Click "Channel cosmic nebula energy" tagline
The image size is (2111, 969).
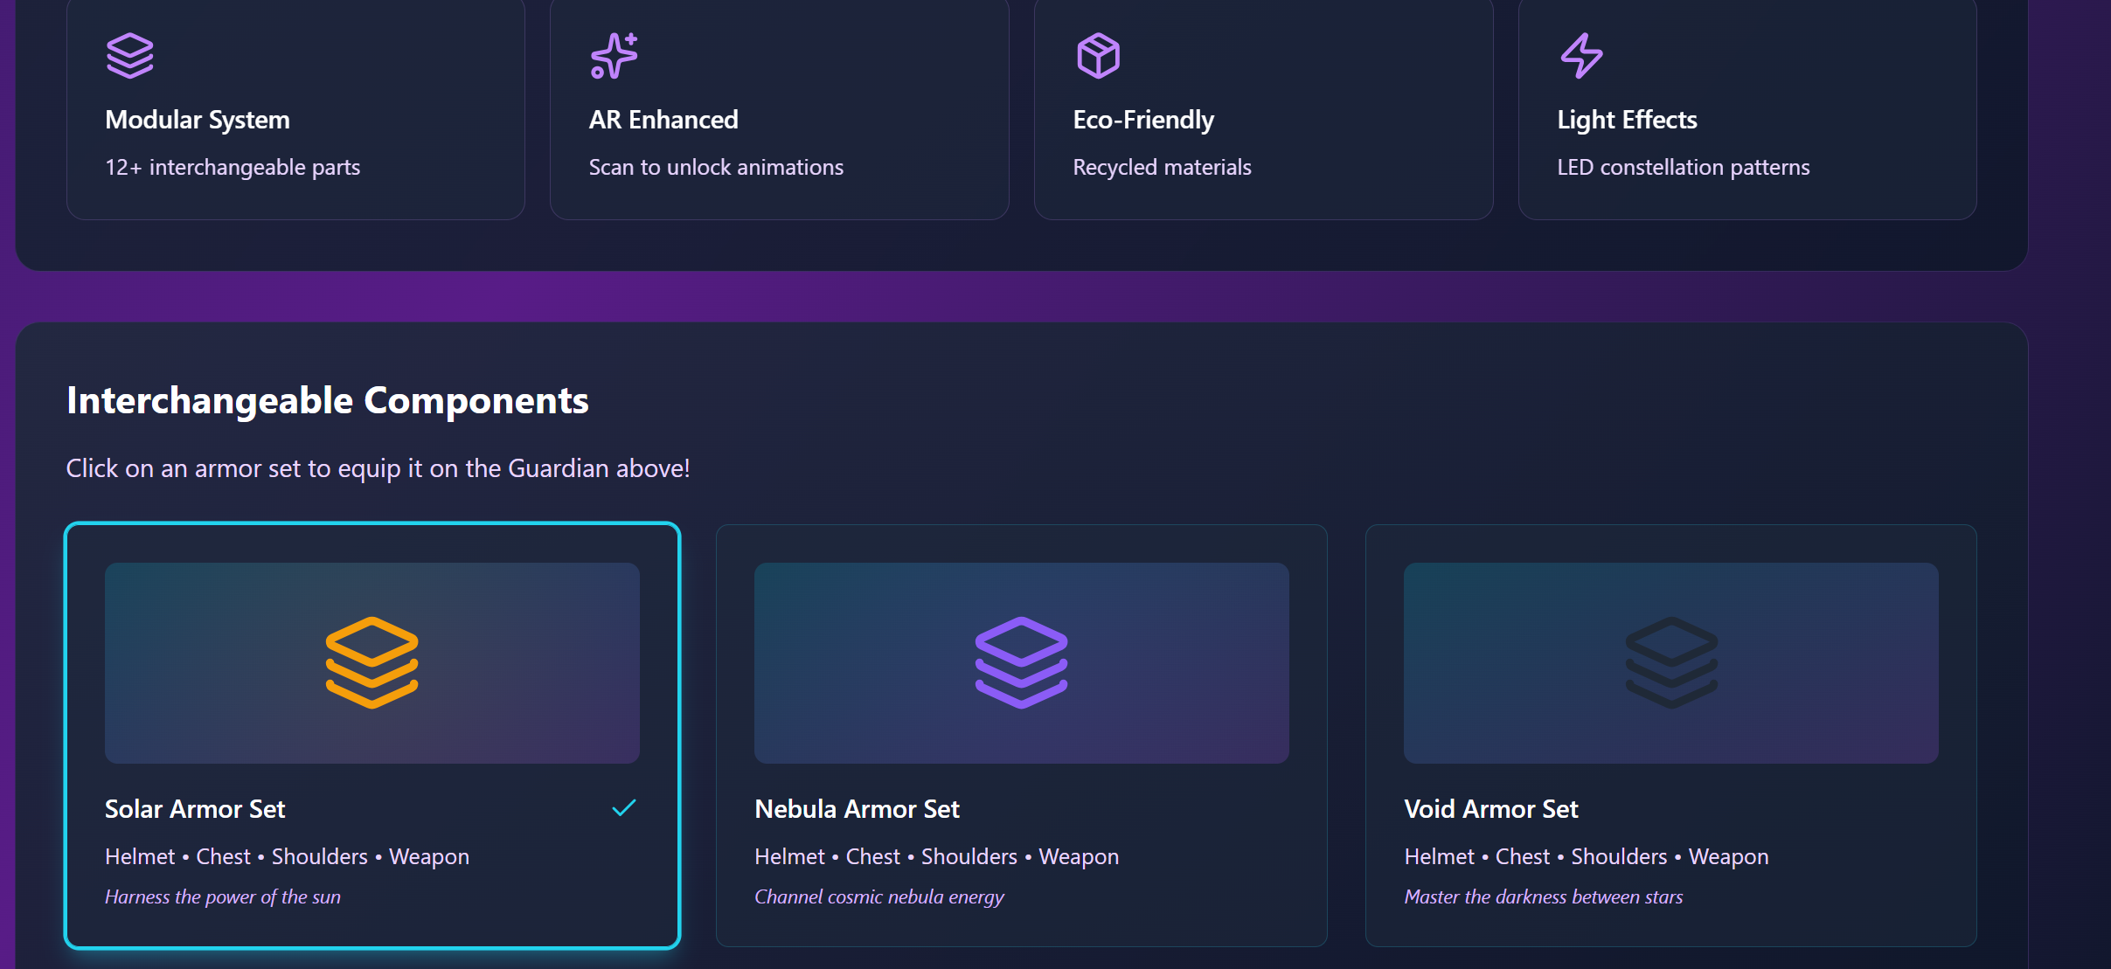[x=878, y=897]
